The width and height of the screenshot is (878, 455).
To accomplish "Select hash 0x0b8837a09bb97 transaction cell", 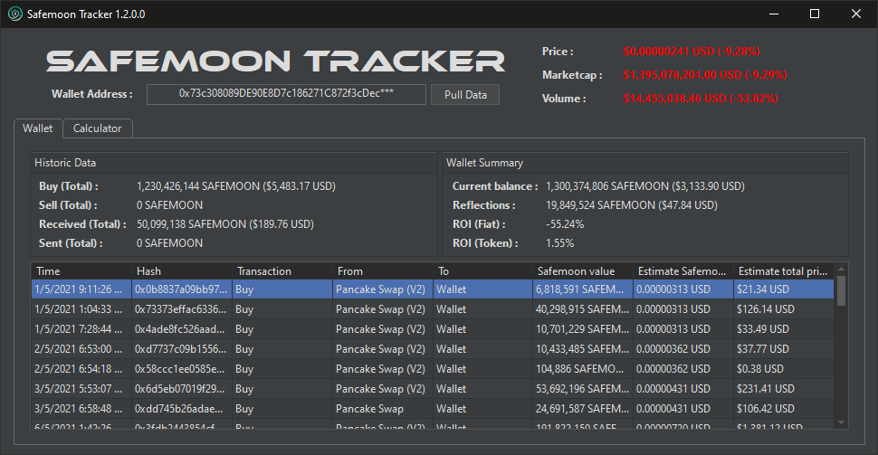I will (x=181, y=289).
